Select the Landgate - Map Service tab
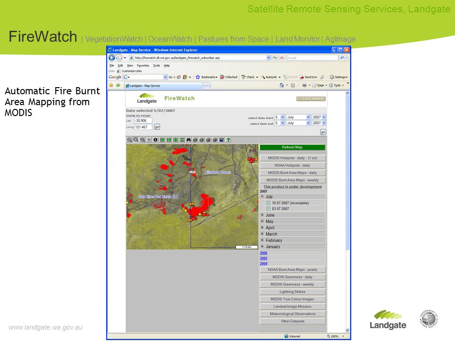The height and width of the screenshot is (341, 455). (x=164, y=86)
